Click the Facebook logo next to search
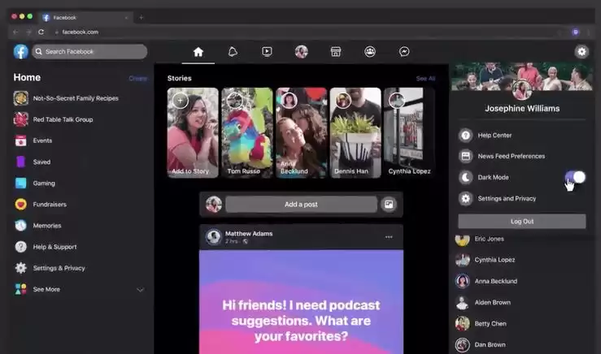The image size is (601, 354). tap(20, 52)
